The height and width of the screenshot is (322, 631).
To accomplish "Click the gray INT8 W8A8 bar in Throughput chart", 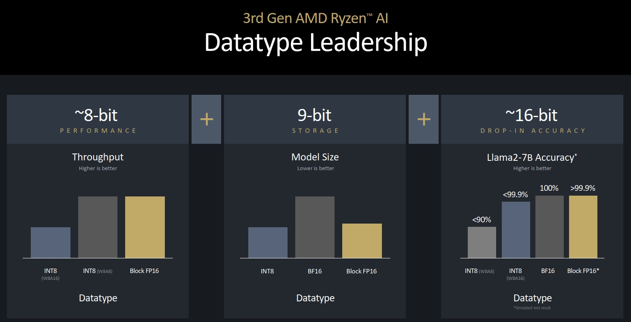I will point(98,227).
